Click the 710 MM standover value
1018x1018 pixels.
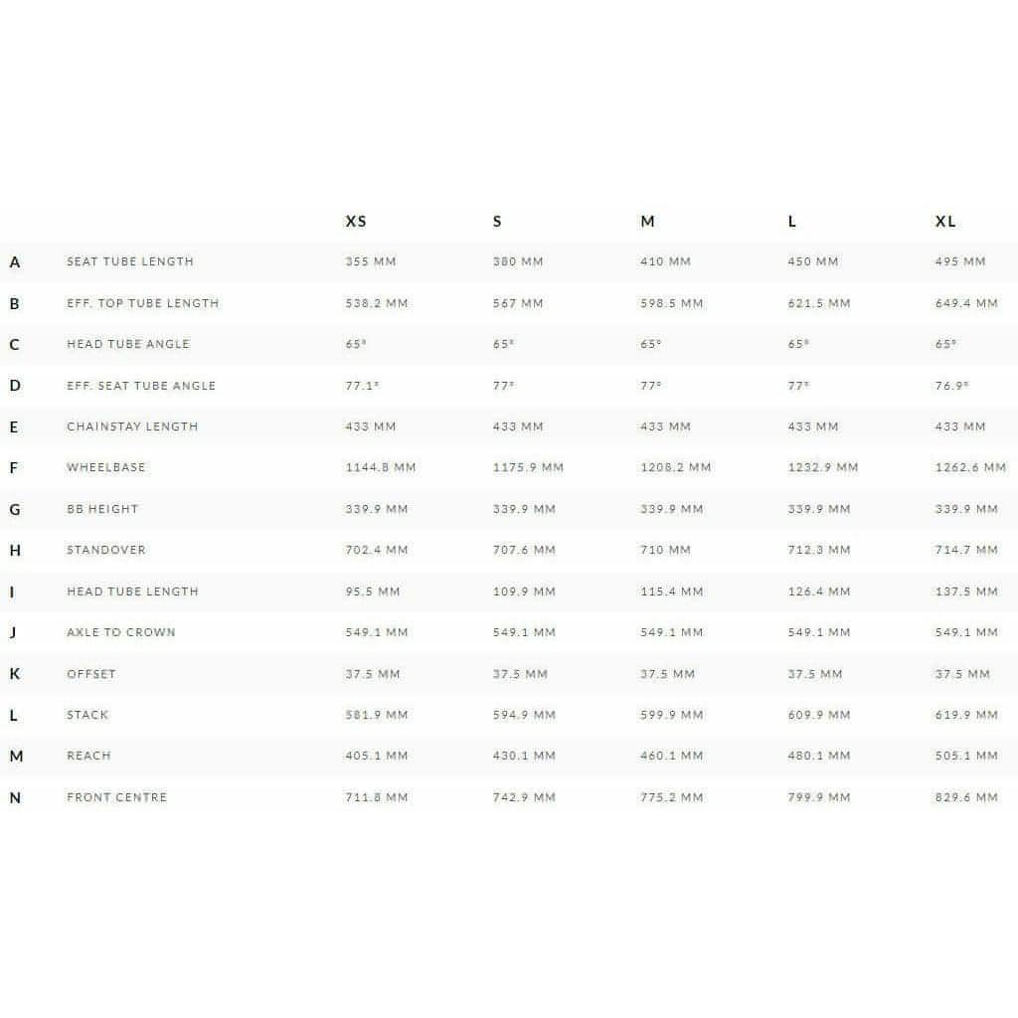pyautogui.click(x=665, y=550)
